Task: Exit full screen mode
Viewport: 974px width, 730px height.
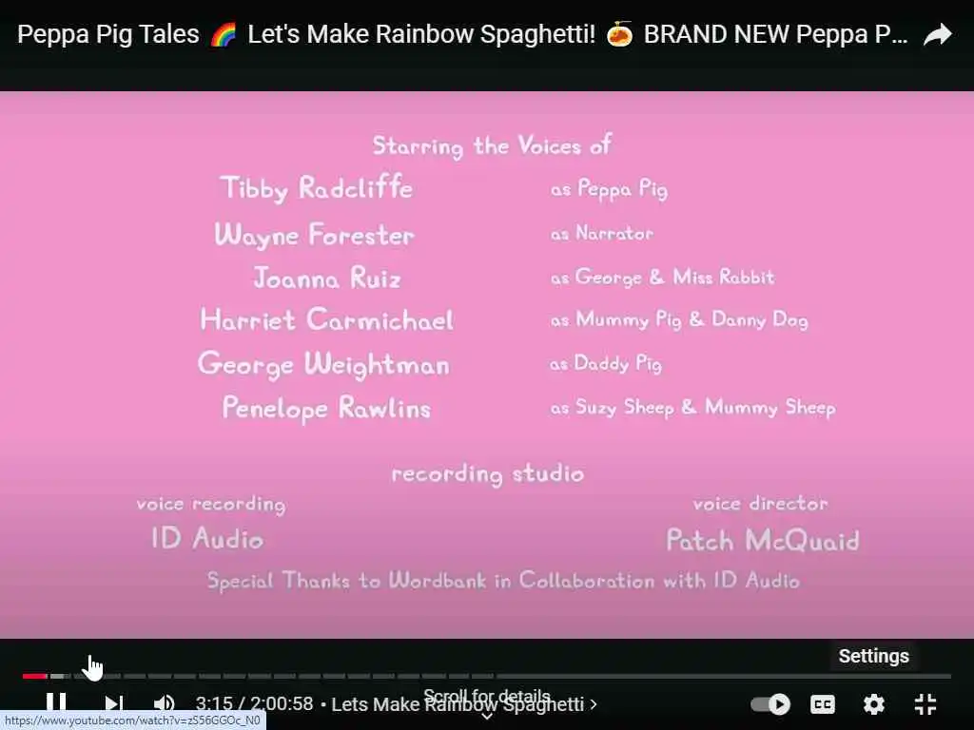Action: (925, 704)
